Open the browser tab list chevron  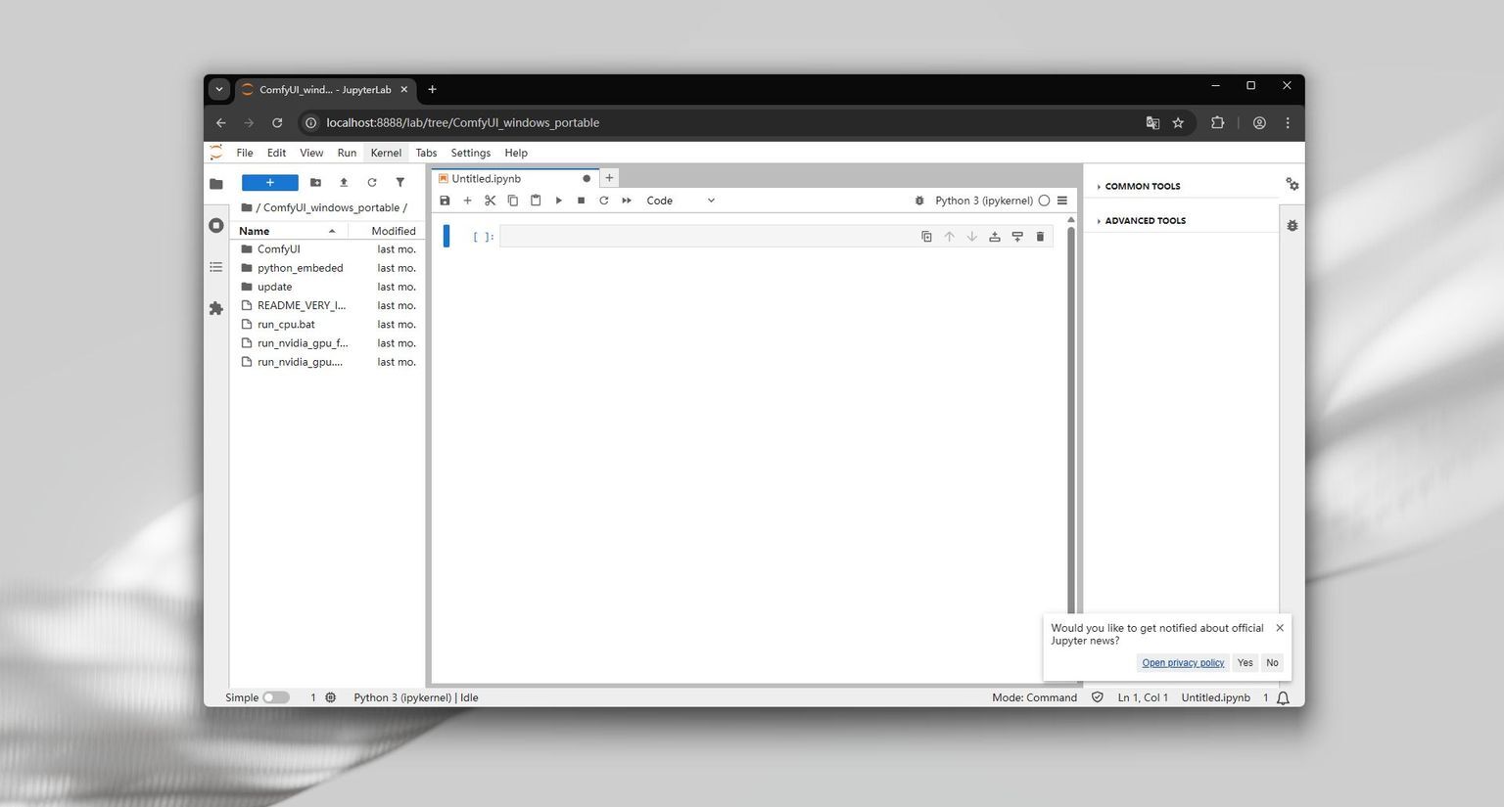pyautogui.click(x=219, y=89)
